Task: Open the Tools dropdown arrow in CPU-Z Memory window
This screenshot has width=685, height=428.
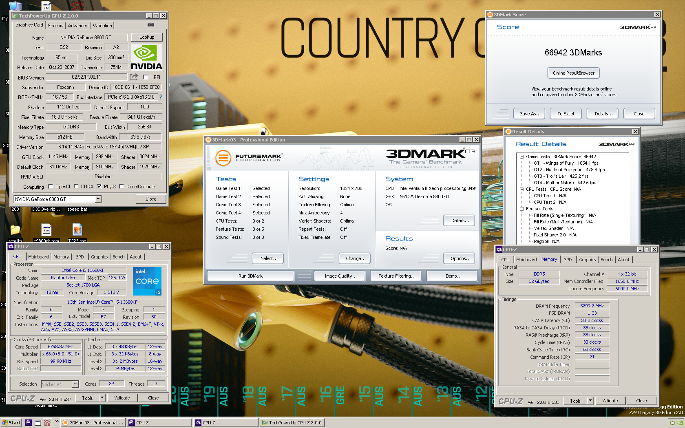Action: [x=590, y=401]
